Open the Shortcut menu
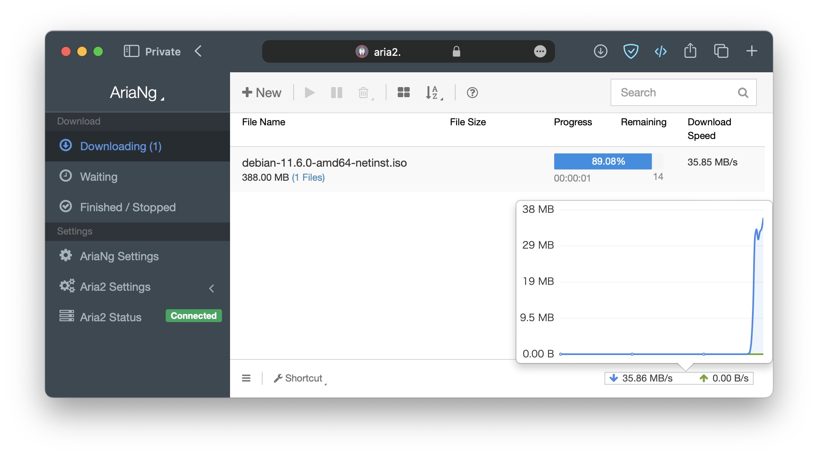The image size is (818, 457). [x=300, y=378]
